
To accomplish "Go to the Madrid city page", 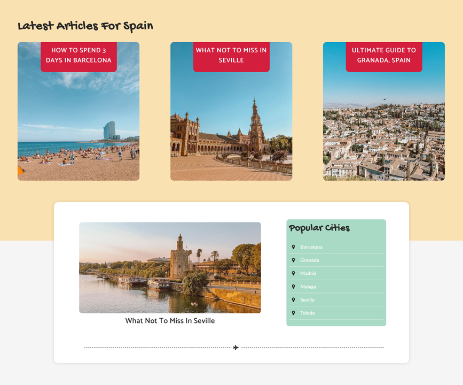I will click(308, 273).
